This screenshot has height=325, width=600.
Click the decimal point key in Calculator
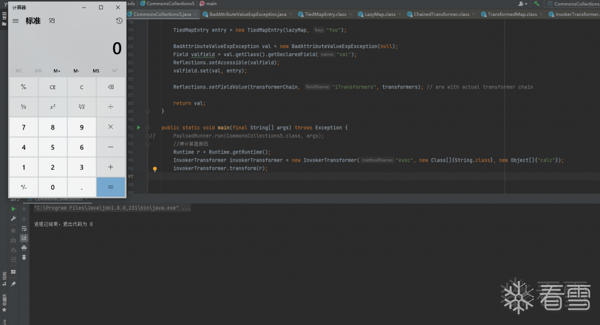click(x=81, y=187)
